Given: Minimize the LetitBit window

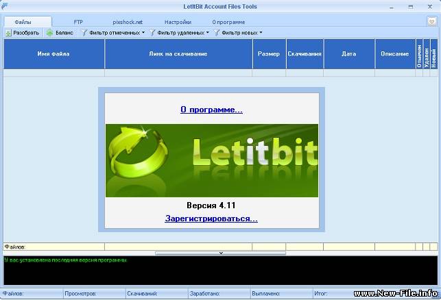Looking at the screenshot, I should click(391, 7).
